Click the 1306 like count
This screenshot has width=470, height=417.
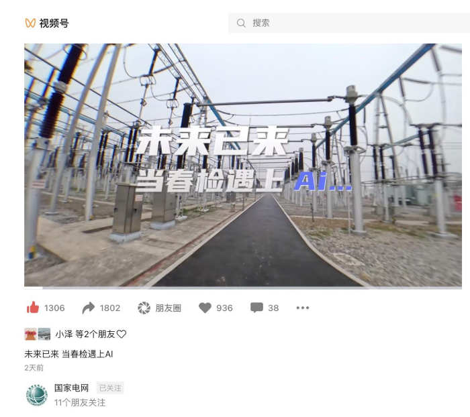pos(54,308)
